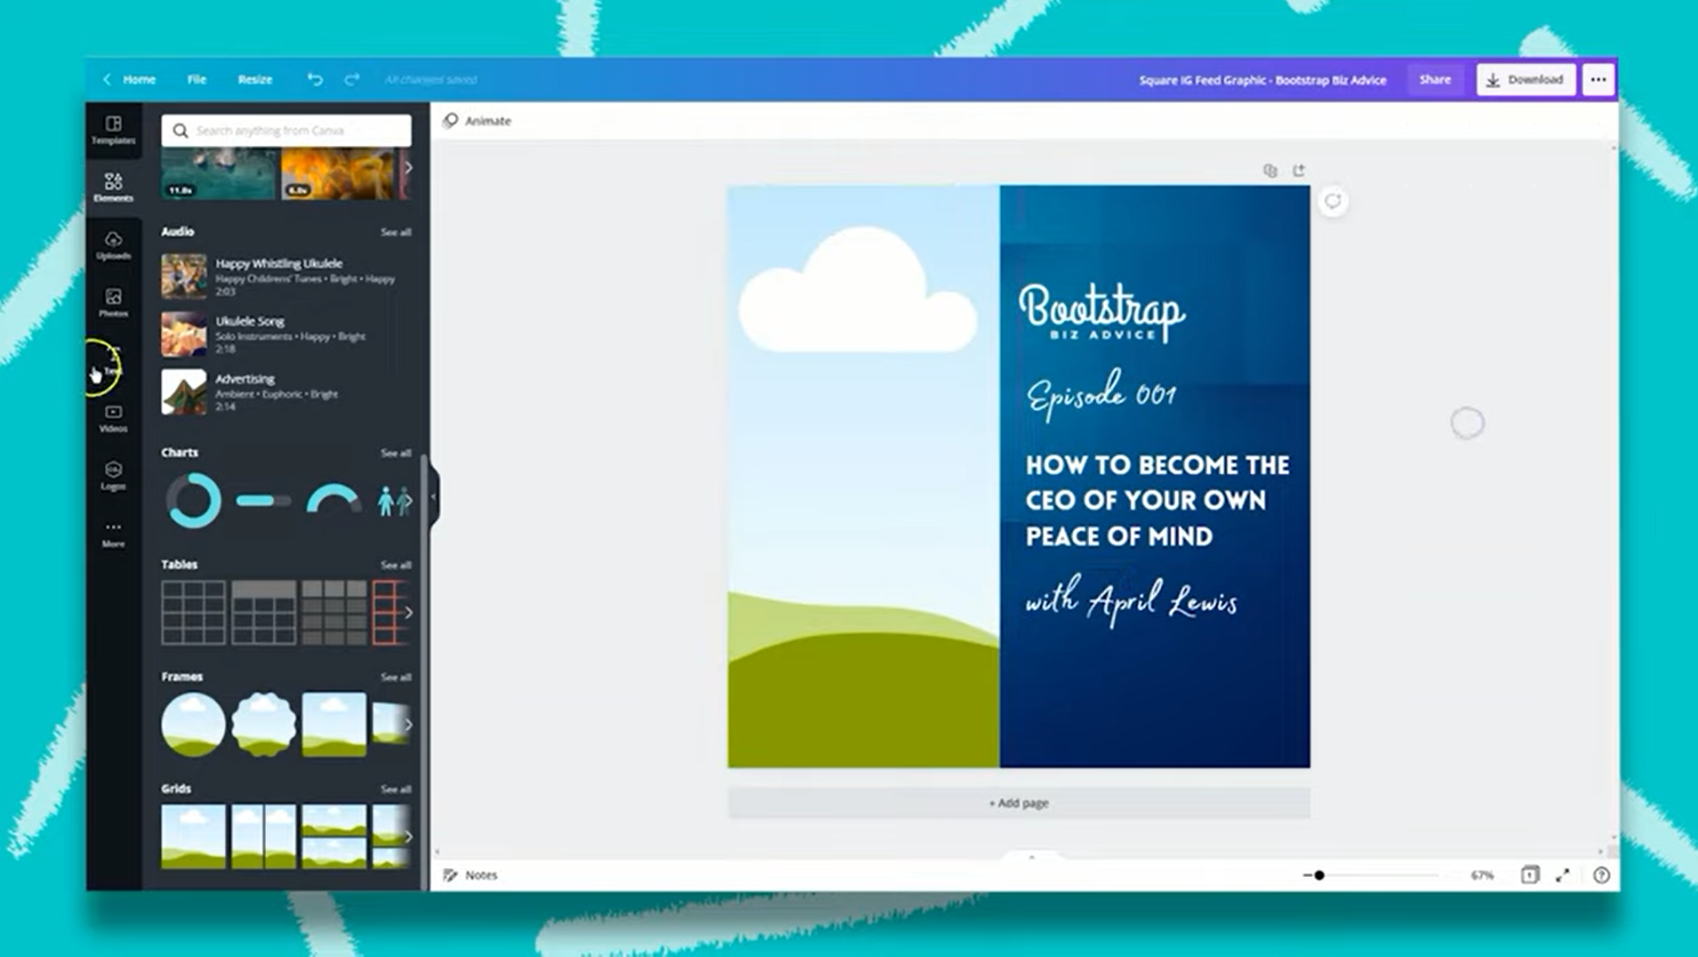Select the Elements sidebar tab
Viewport: 1698px width, 957px height.
[x=114, y=188]
